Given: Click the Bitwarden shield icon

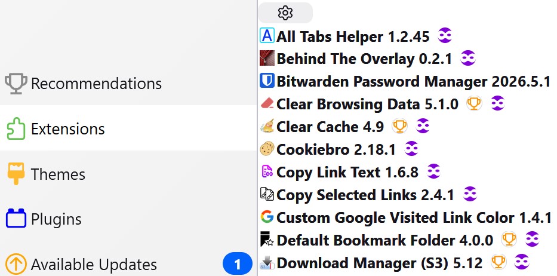Looking at the screenshot, I should 267,81.
